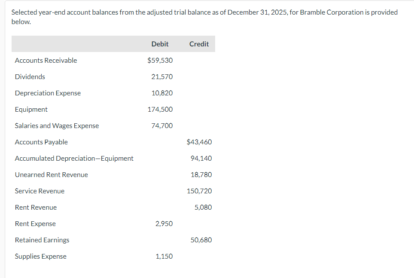Screen dimensions: 414x278
Task: Click the Credit column header
Action: pos(199,44)
